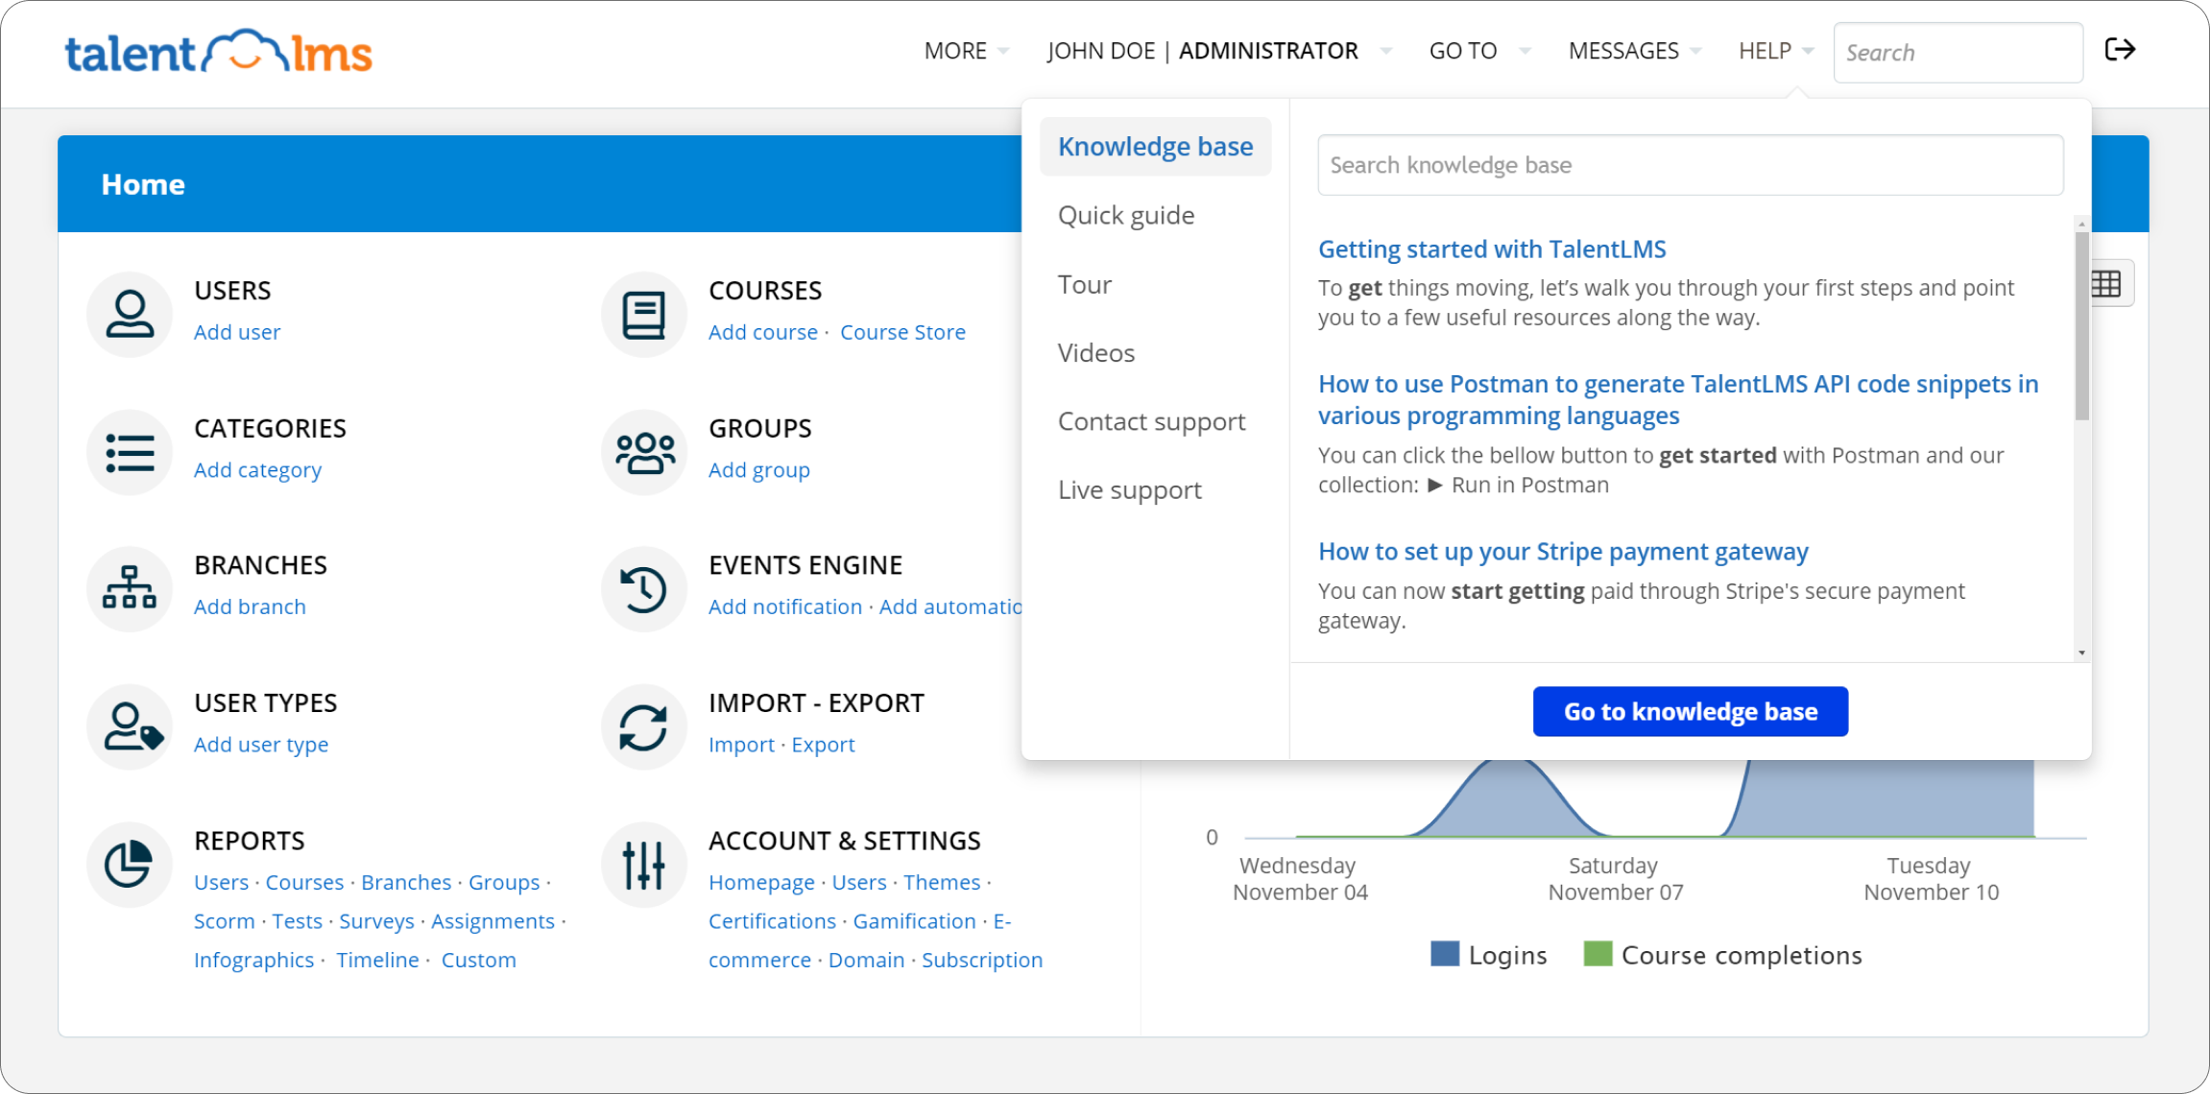
Task: Expand the MORE navigation dropdown
Action: tap(964, 49)
